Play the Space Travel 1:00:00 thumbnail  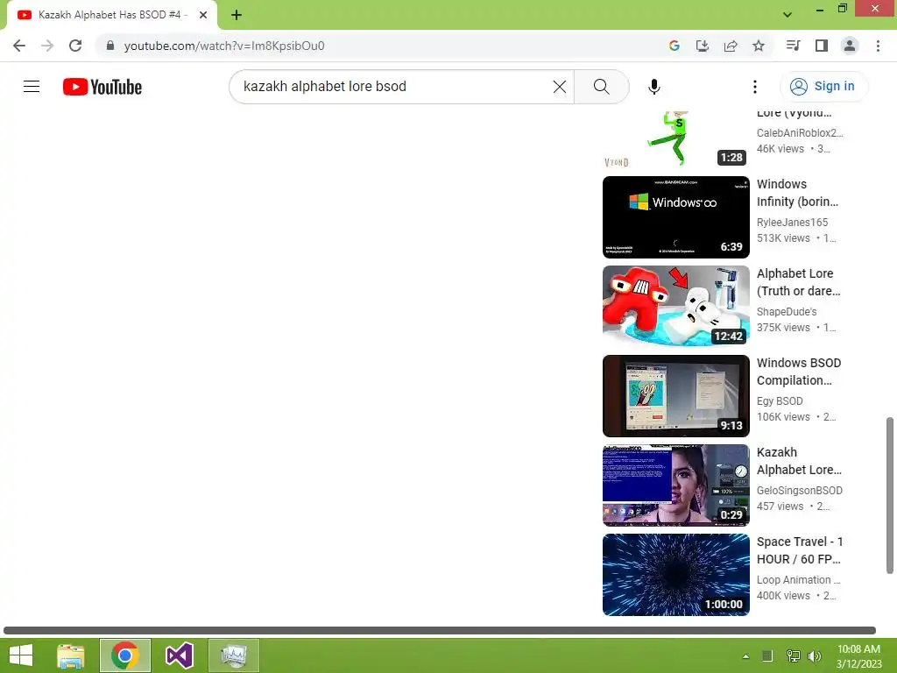[675, 575]
